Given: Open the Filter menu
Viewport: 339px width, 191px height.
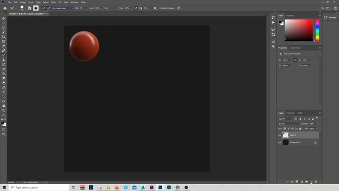Looking at the screenshot, I should [x=53, y=2].
